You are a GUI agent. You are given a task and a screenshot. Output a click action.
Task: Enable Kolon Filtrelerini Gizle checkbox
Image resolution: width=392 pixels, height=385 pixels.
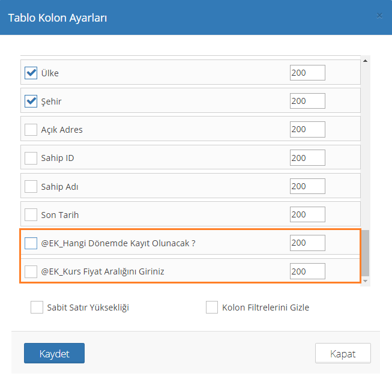pos(211,308)
